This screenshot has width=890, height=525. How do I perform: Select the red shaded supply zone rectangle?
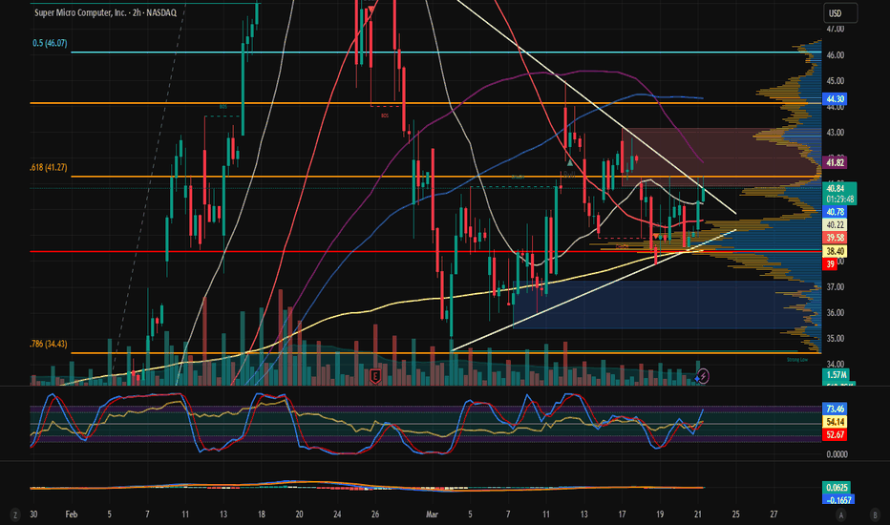[x=721, y=157]
